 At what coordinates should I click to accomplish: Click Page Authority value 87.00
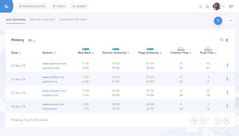pyautogui.click(x=150, y=63)
